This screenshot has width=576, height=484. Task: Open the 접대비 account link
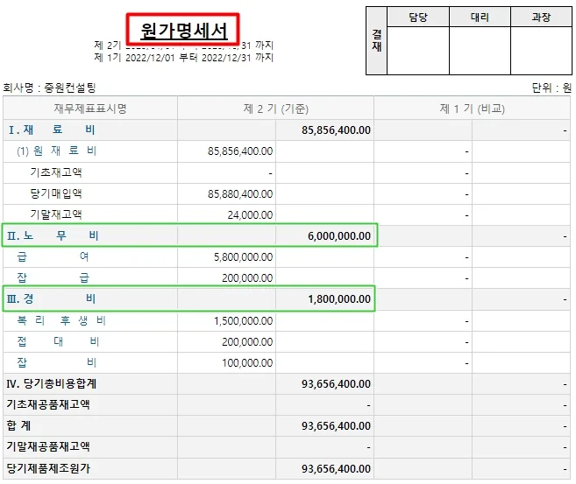[58, 341]
